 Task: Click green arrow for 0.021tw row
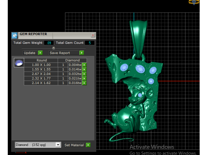pos(84,78)
